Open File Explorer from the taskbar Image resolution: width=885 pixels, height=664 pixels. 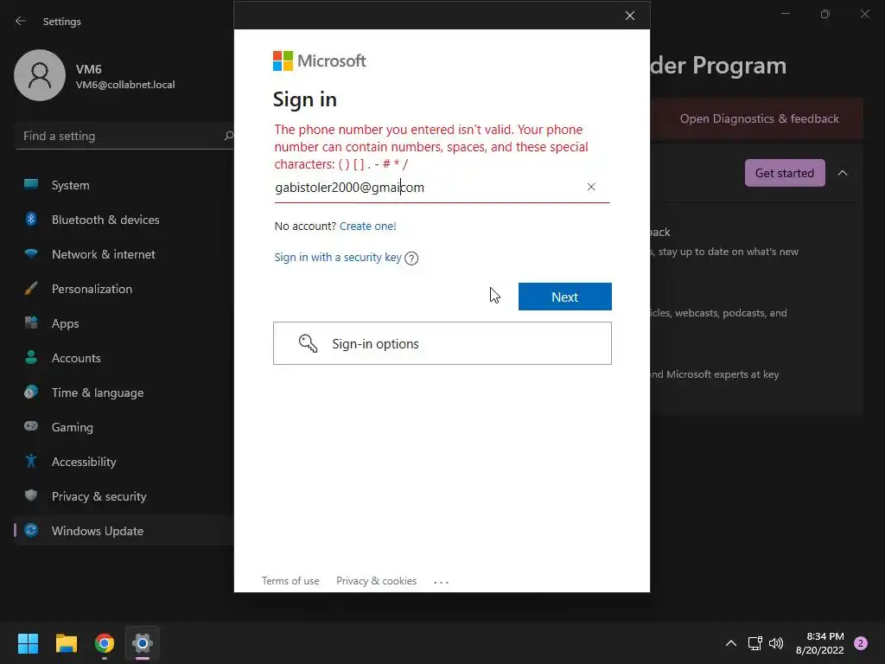click(66, 643)
